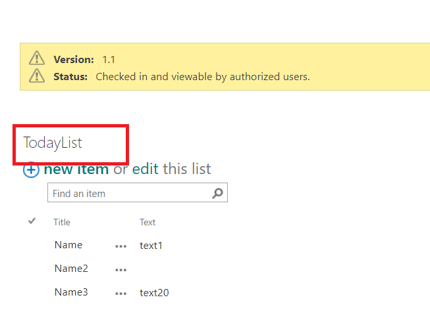
Task: Open the TodayList title link
Action: click(53, 142)
